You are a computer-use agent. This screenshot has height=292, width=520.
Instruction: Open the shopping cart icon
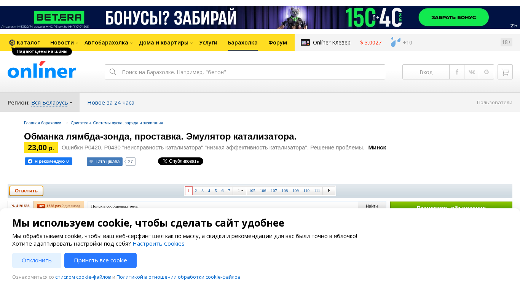click(505, 72)
